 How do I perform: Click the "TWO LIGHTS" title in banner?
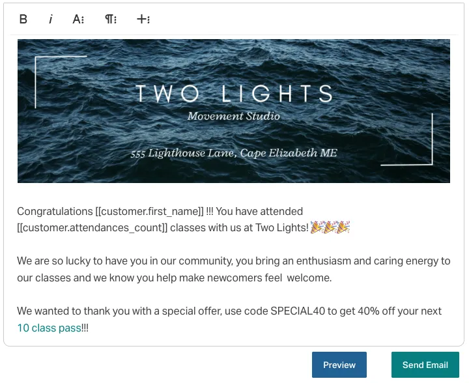(x=234, y=94)
